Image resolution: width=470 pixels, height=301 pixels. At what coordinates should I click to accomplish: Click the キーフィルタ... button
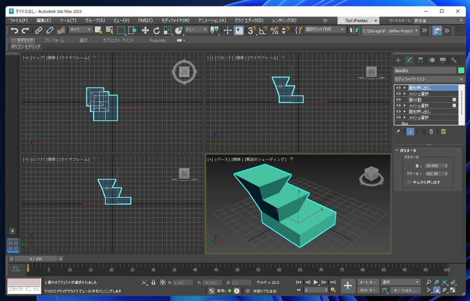click(405, 290)
